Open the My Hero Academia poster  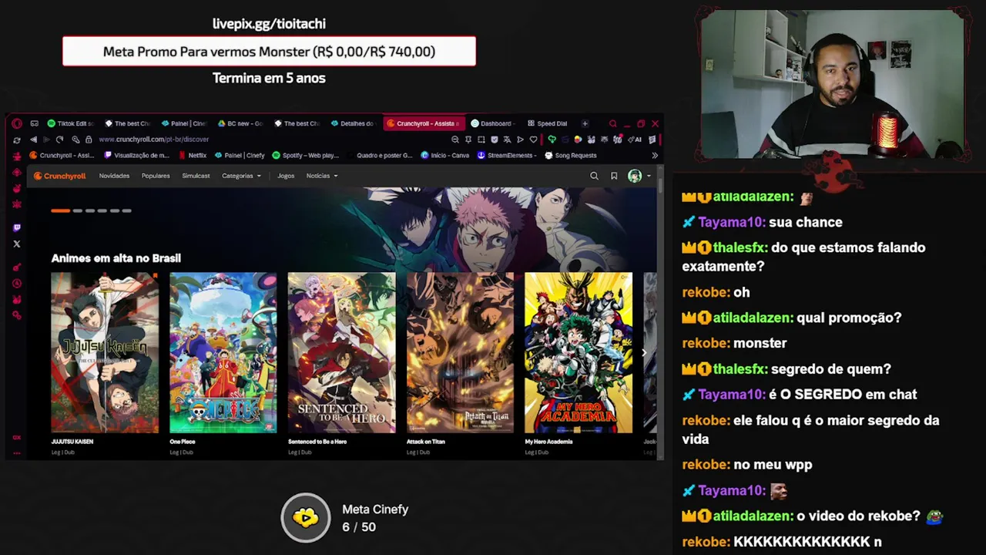(579, 352)
